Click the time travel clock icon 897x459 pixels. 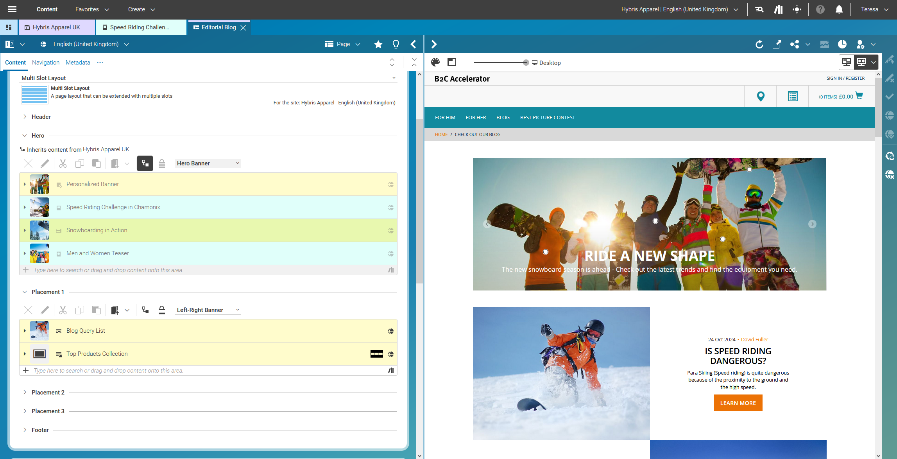pyautogui.click(x=842, y=44)
